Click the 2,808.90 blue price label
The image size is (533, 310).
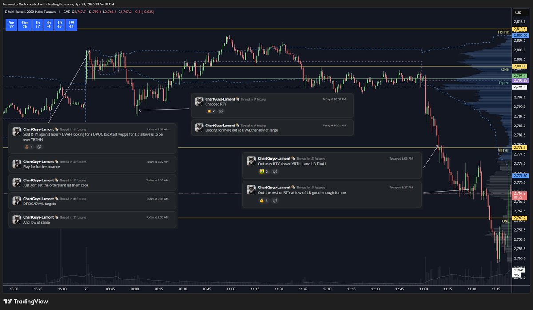pyautogui.click(x=520, y=35)
